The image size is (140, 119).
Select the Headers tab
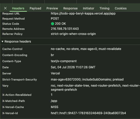(18, 8)
